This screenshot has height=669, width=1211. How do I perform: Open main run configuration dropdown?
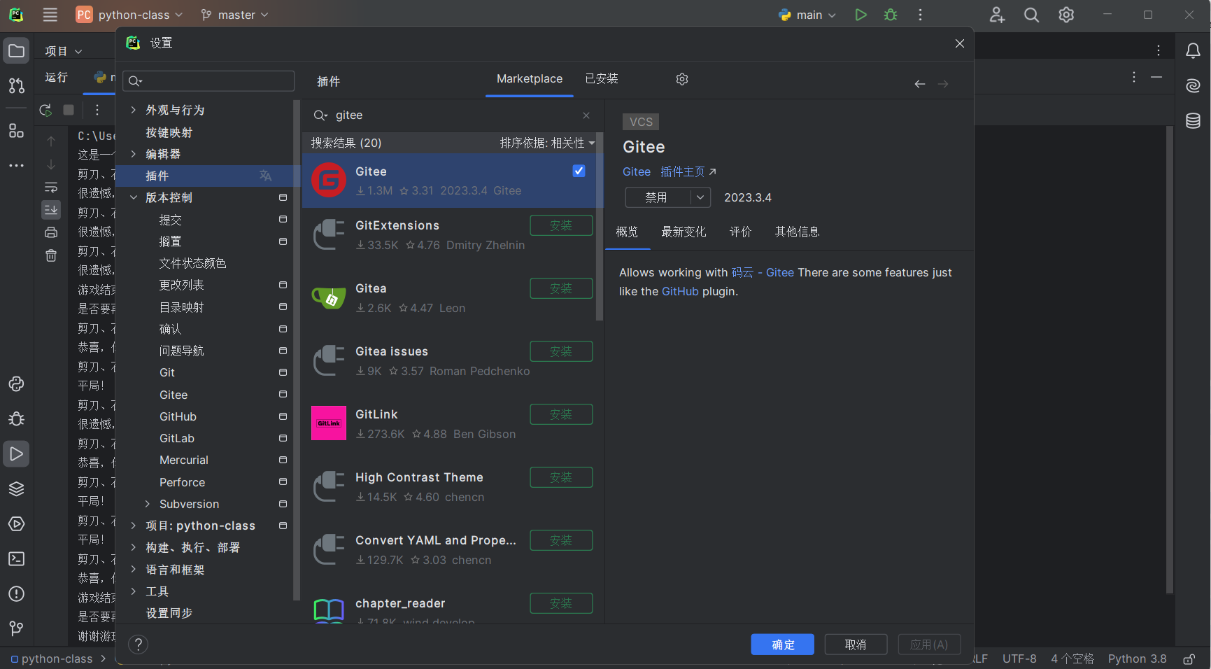(x=807, y=15)
